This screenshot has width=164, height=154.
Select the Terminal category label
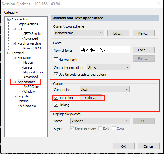(18, 53)
